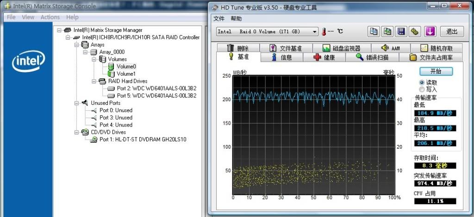Viewport: 474px width, 217px height.
Task: Select Volume0 in the storage tree
Action: (x=126, y=66)
